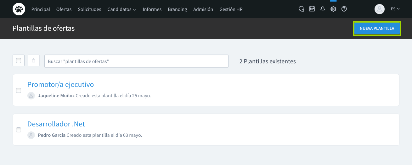The height and width of the screenshot is (165, 412).
Task: Show notifications via bell icon
Action: (x=323, y=9)
